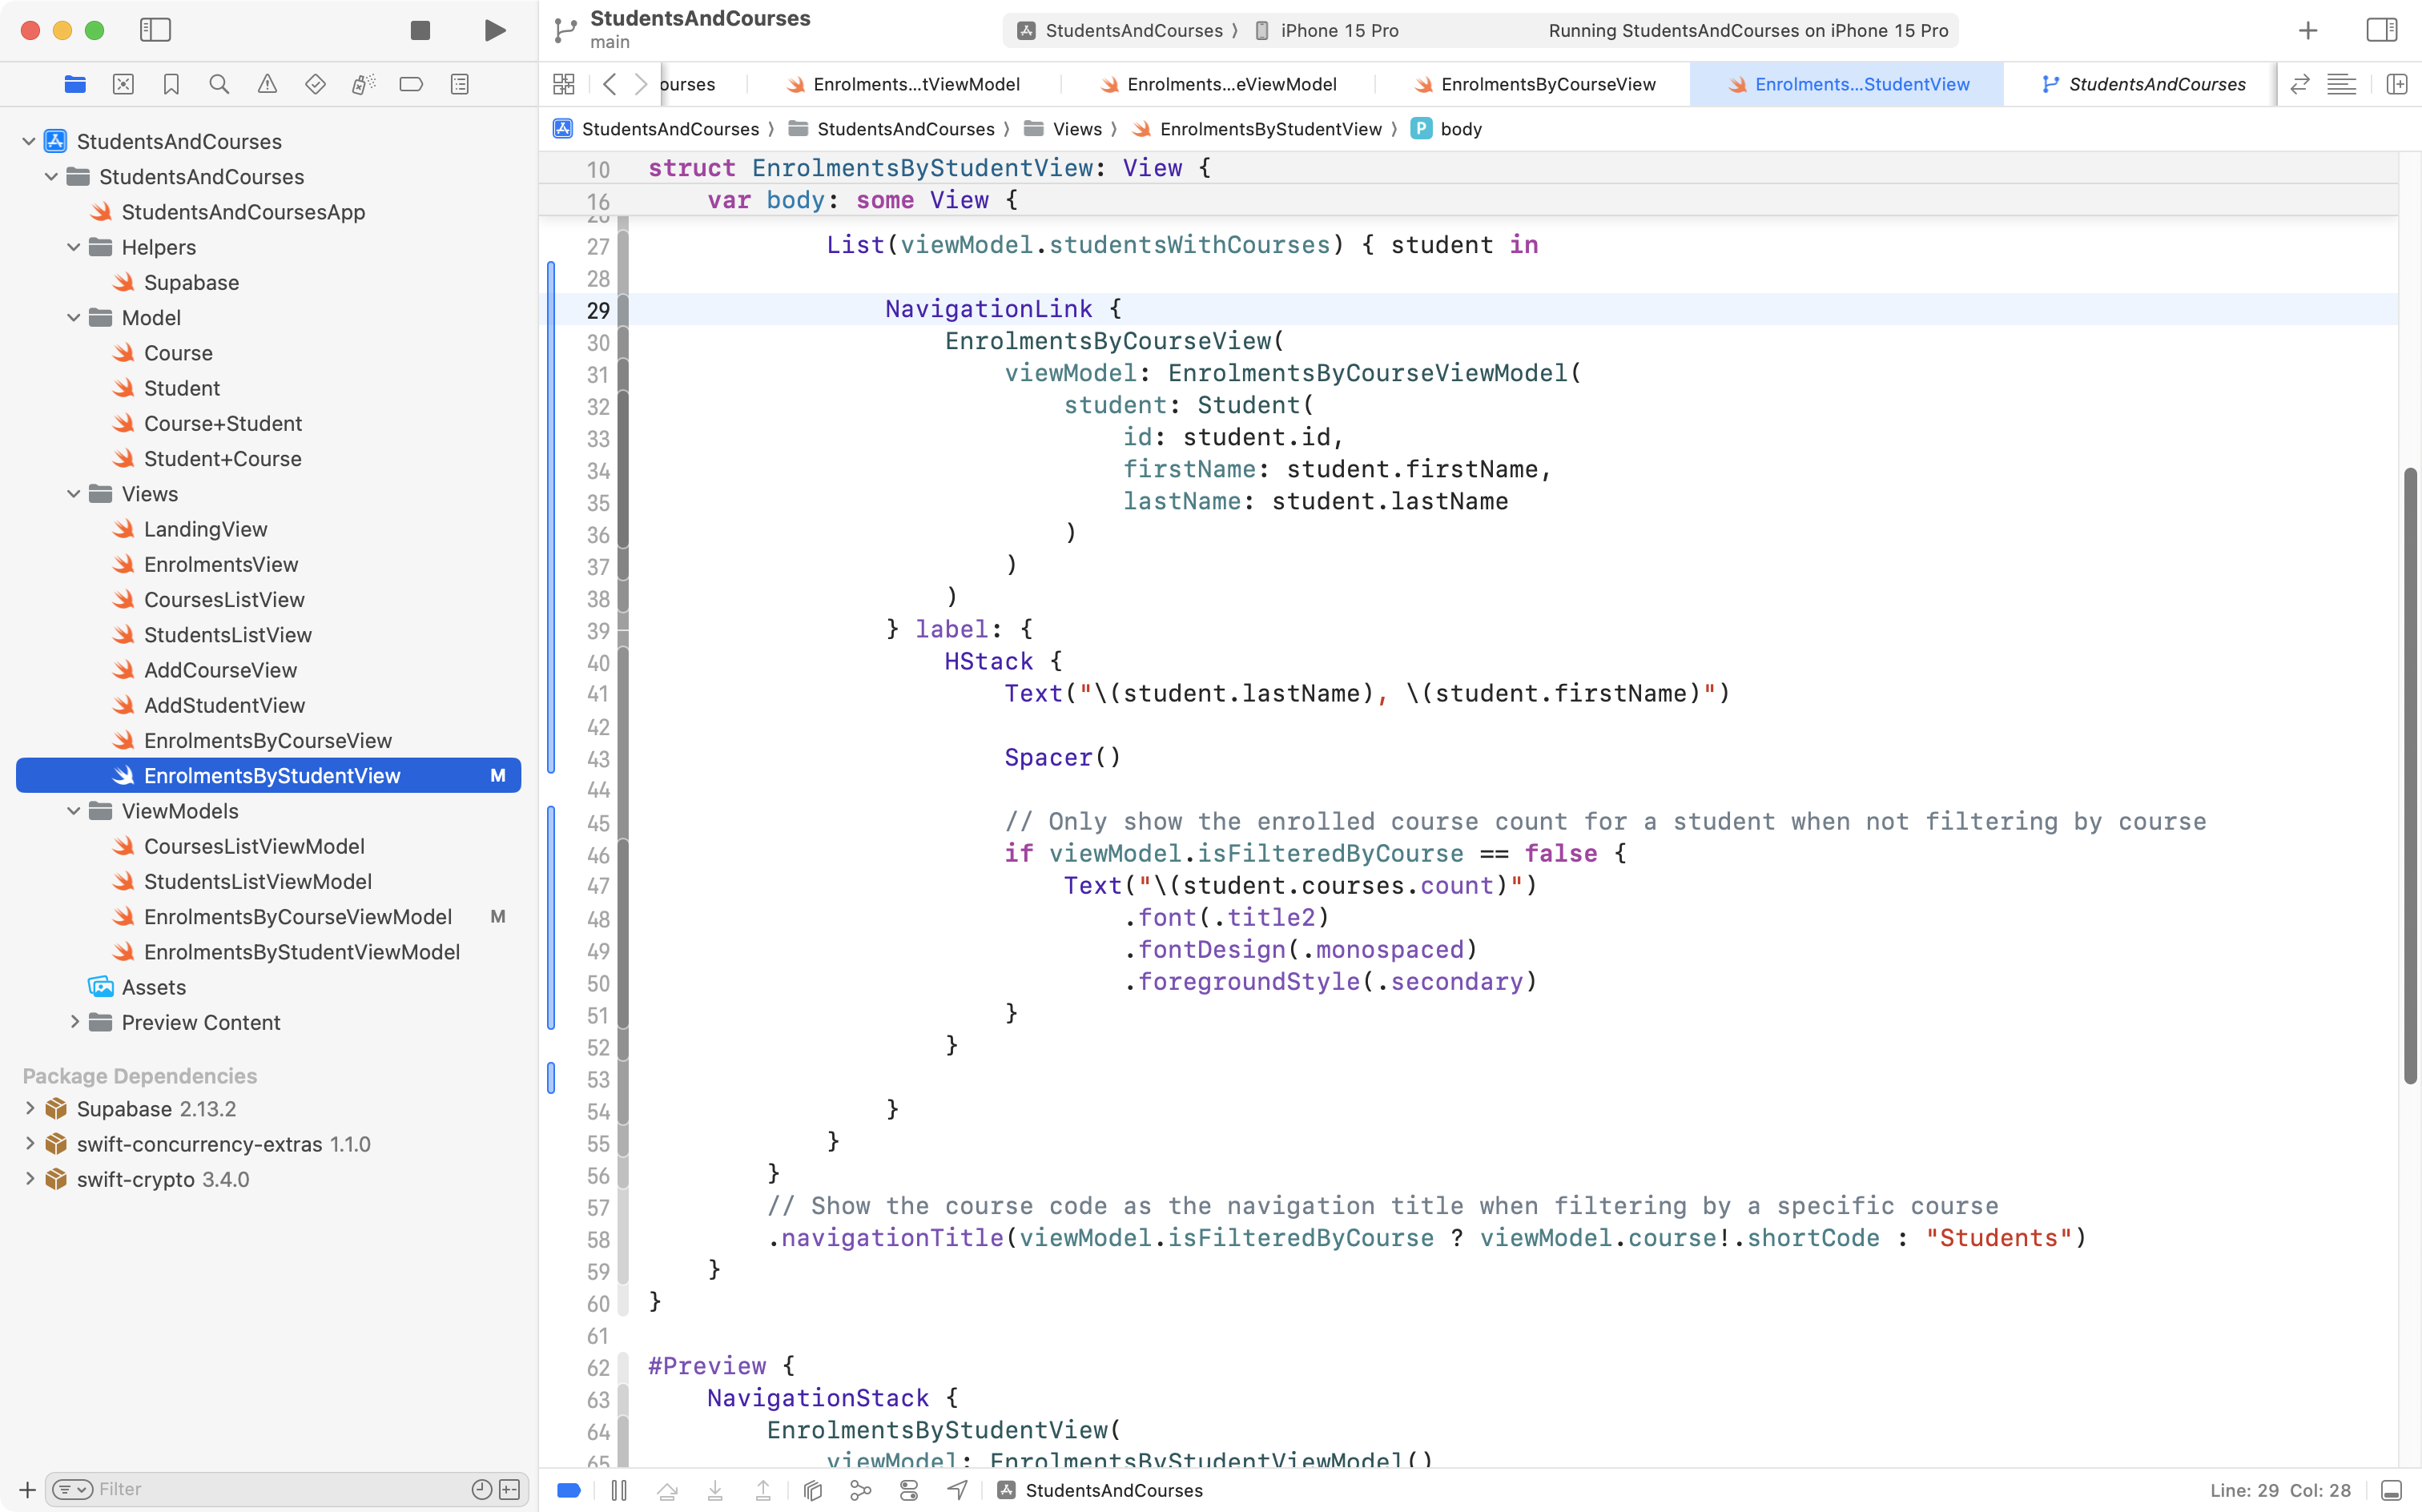This screenshot has width=2422, height=1512.
Task: Collapse the Views folder
Action: (x=73, y=493)
